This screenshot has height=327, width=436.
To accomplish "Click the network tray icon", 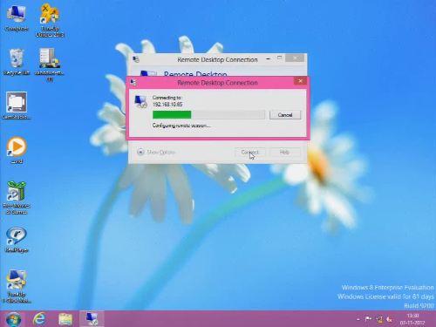I will (379, 319).
